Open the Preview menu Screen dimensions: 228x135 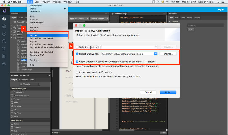tap(45, 2)
